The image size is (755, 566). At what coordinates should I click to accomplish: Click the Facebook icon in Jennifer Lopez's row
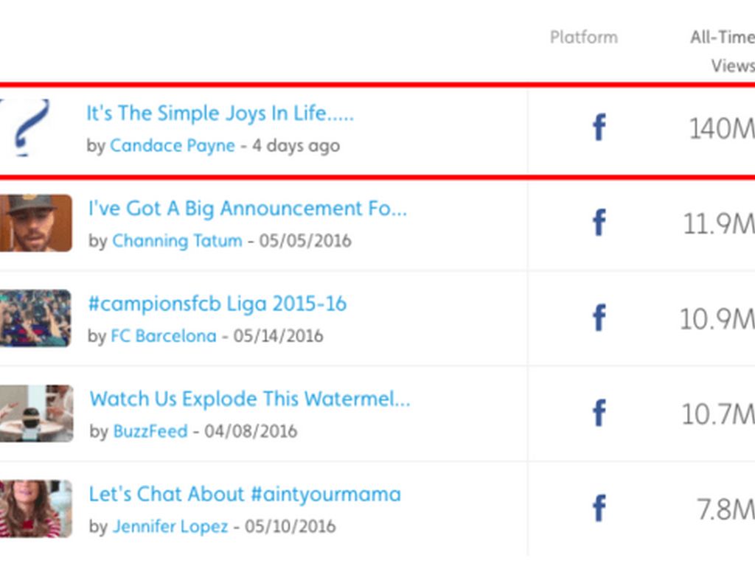(599, 508)
